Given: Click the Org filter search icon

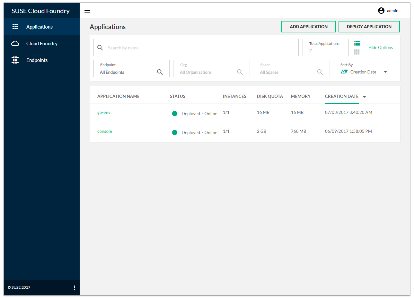Looking at the screenshot, I should click(240, 72).
